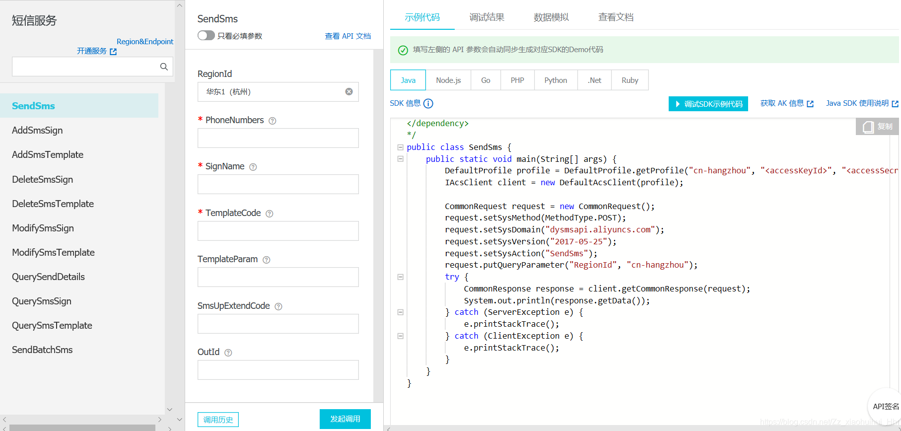Collapse the main method code block

click(x=400, y=159)
